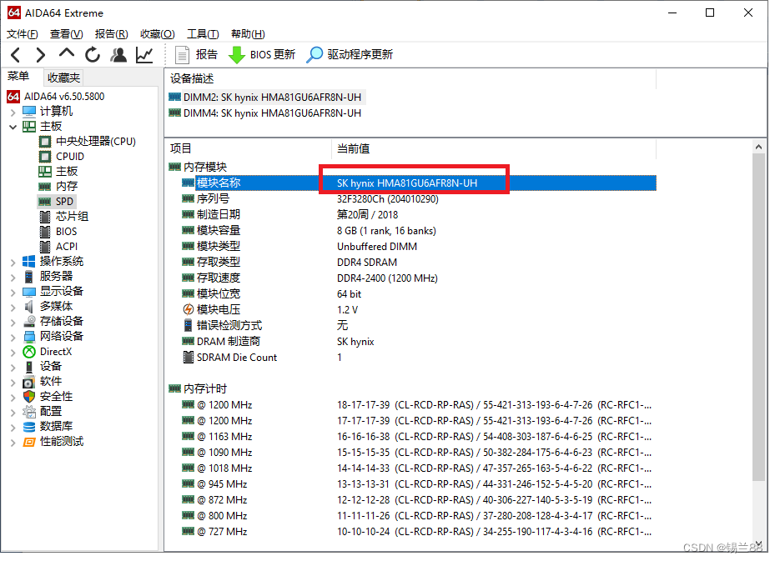Go back with the left arrow icon
The image size is (775, 561).
tap(16, 54)
